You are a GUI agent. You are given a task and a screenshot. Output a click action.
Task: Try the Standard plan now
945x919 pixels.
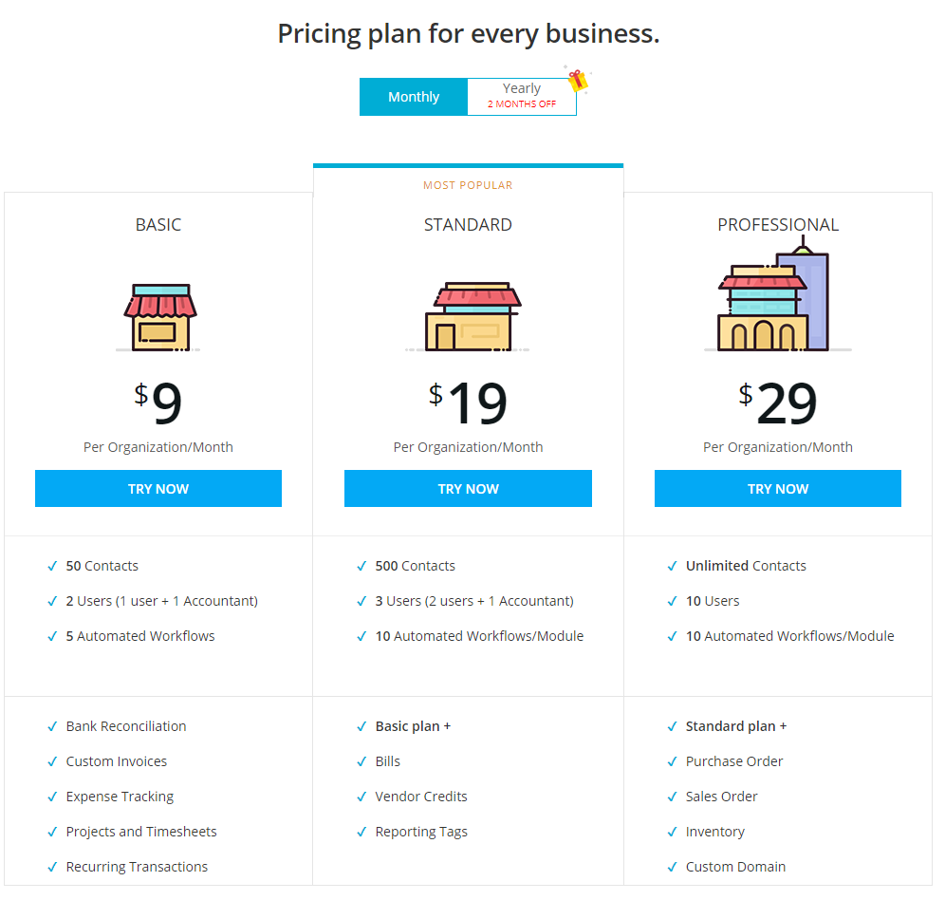469,488
